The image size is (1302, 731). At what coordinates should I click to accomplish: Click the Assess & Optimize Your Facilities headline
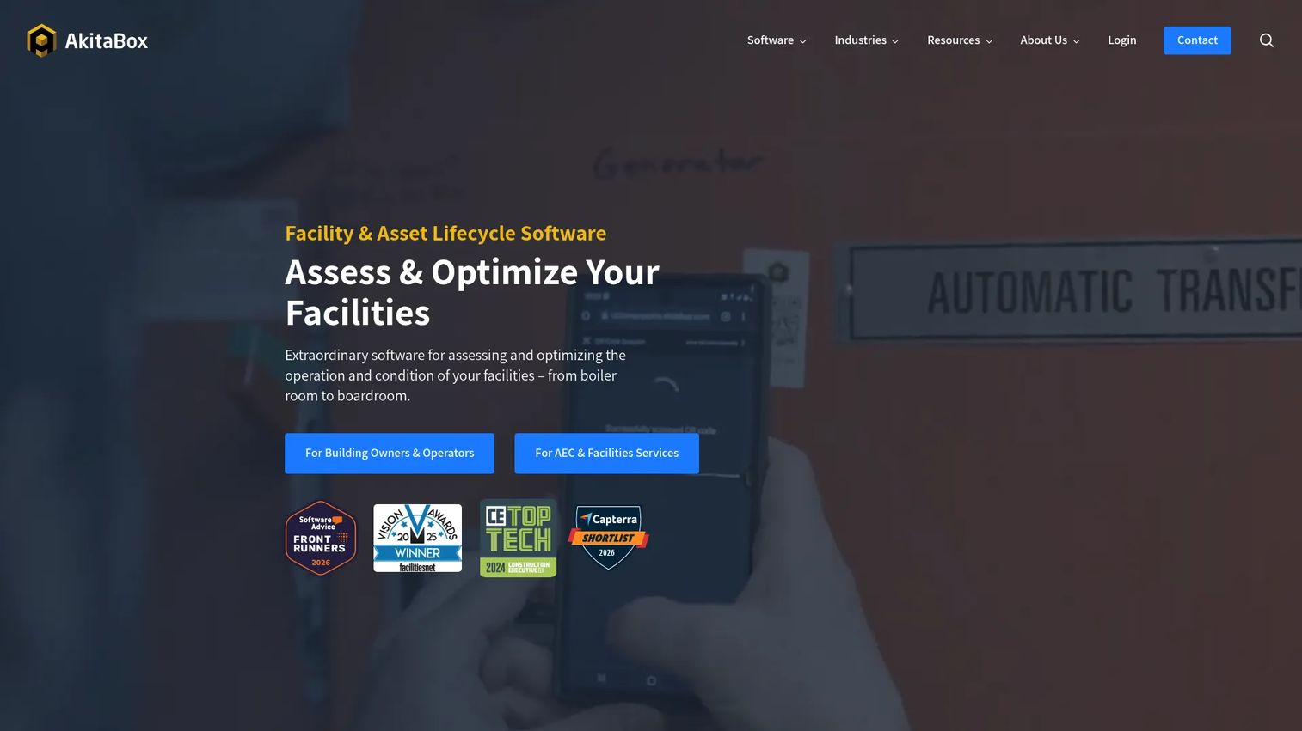[472, 293]
